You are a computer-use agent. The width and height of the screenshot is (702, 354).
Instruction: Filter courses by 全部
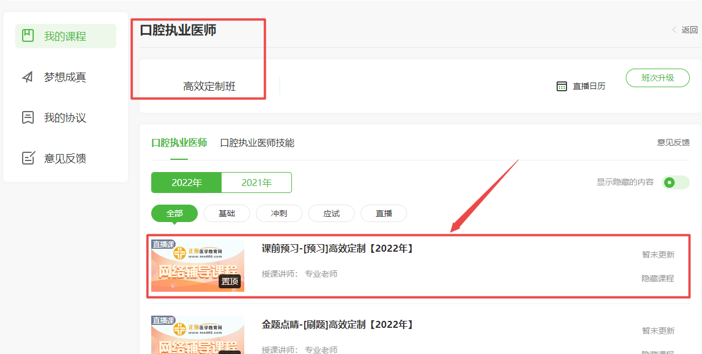[x=174, y=213]
